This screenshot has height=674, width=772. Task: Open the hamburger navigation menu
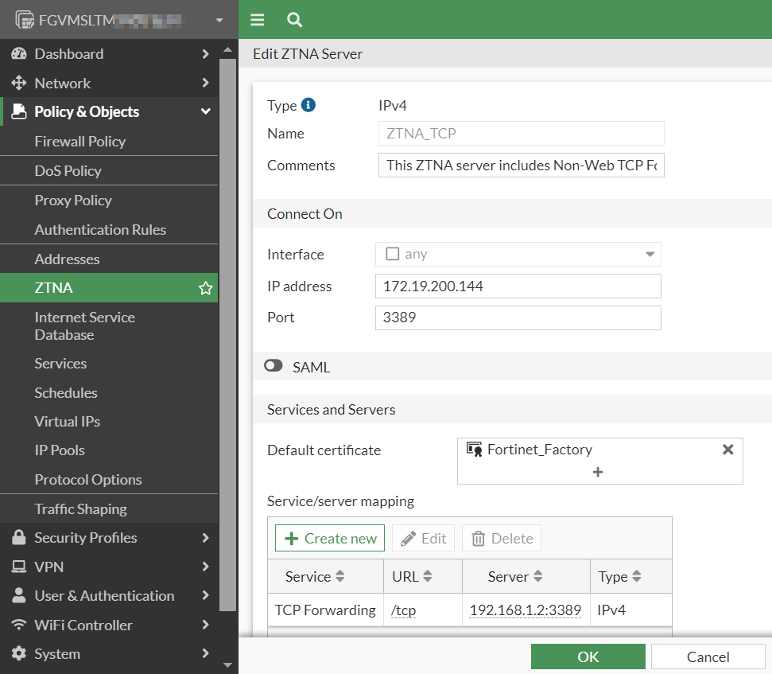point(256,19)
